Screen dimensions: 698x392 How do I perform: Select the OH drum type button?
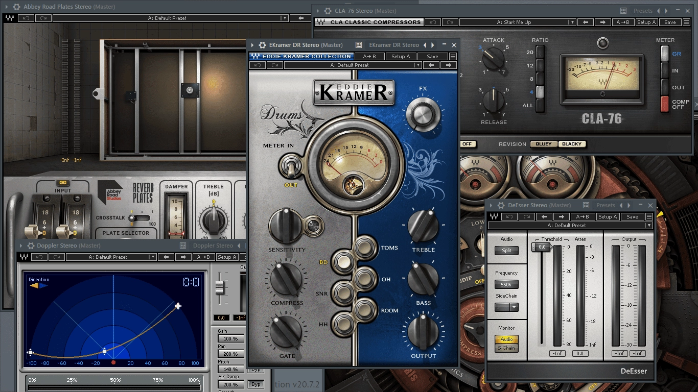[x=365, y=279]
